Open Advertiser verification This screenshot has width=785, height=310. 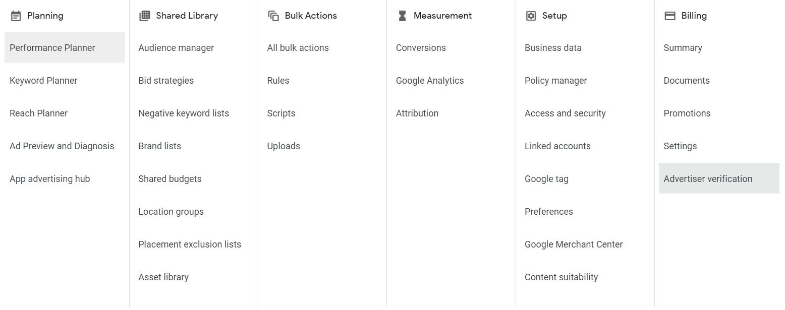coord(708,178)
